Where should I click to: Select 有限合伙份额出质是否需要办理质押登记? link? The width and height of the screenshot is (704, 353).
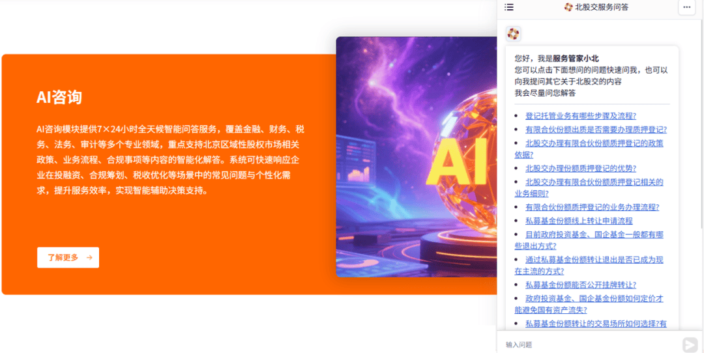596,130
